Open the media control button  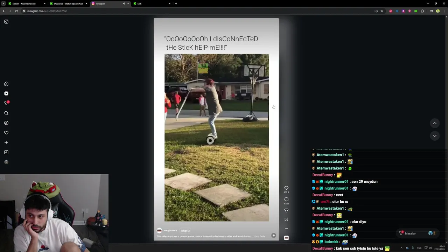pyautogui.click(x=432, y=11)
